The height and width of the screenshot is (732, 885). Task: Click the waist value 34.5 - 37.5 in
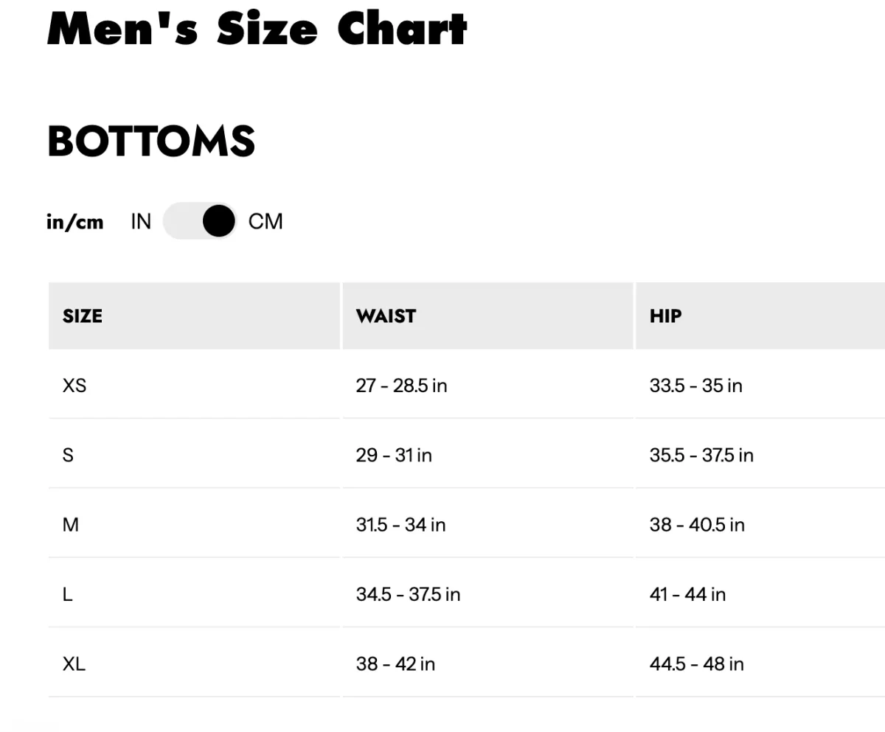coord(406,594)
